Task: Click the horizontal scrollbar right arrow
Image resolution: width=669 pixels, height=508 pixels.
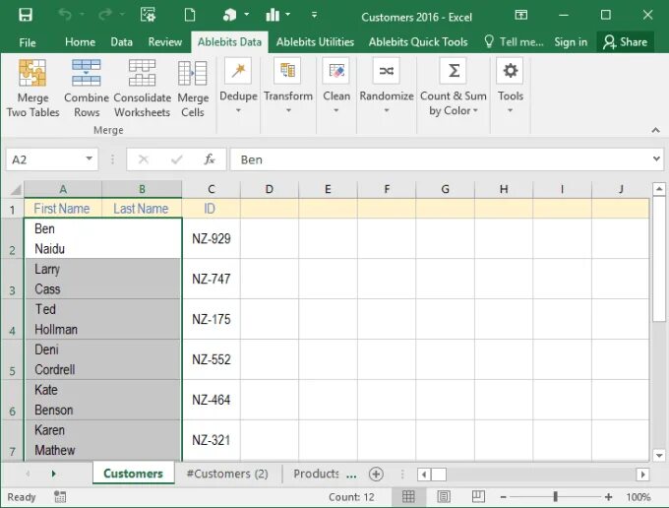Action: click(643, 475)
